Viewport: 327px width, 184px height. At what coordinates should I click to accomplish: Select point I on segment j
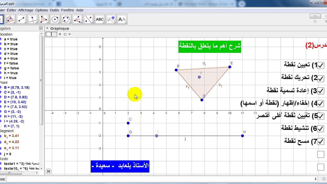[157, 136]
